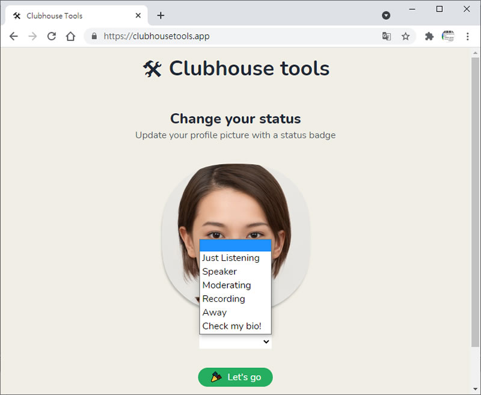481x395 pixels.
Task: Bookmark this page with the star icon
Action: click(406, 36)
